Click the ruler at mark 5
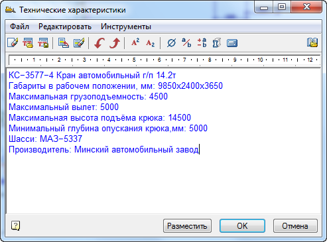The image size is (327, 242). point(134,60)
